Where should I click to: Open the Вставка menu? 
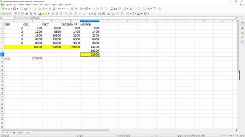tap(21, 5)
